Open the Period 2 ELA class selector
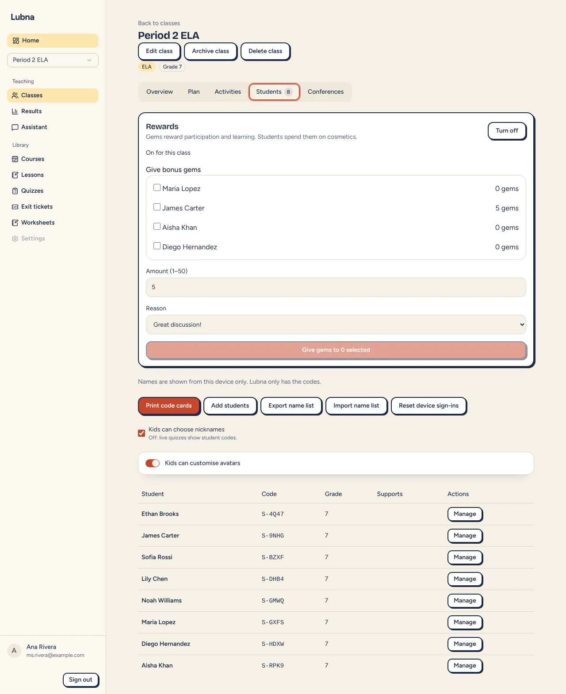 coord(53,60)
